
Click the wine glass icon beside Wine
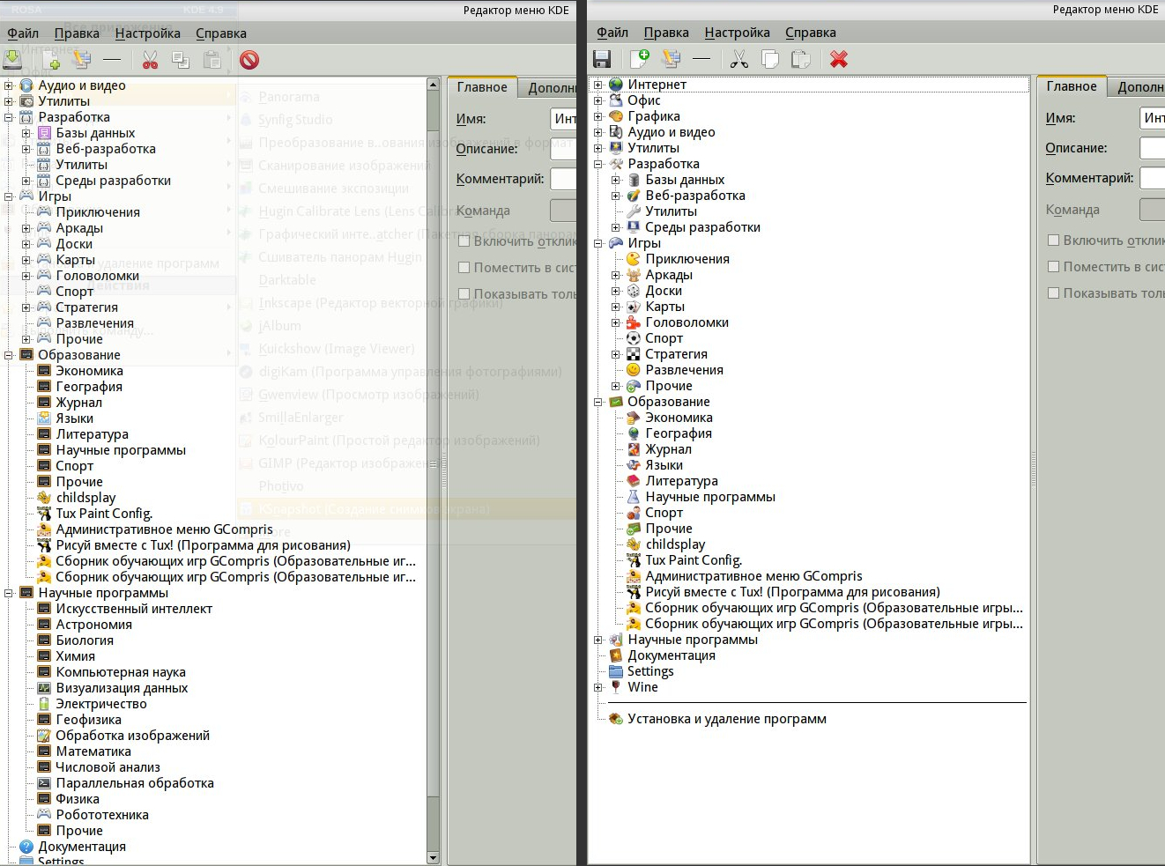tap(616, 687)
